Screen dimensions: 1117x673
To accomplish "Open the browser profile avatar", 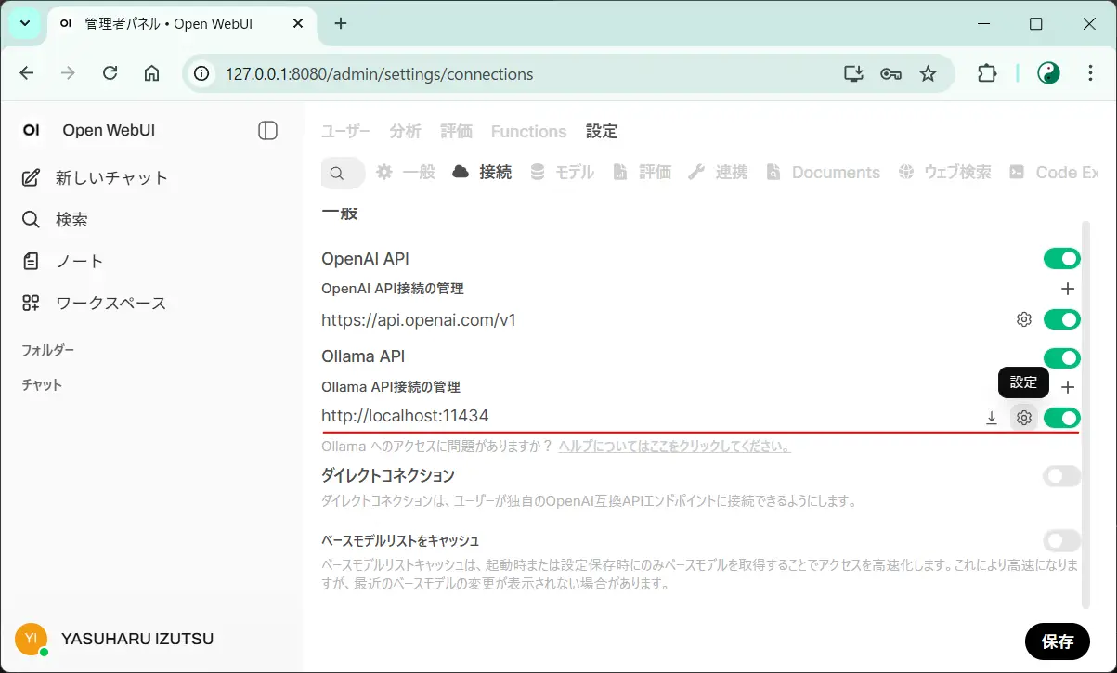I will (x=1048, y=73).
